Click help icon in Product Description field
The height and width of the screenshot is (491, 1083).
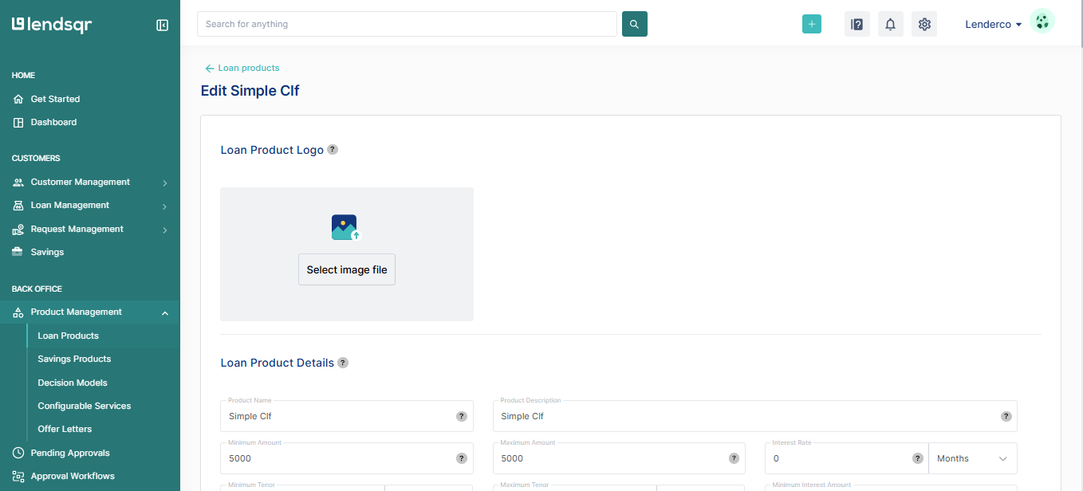tap(1006, 416)
